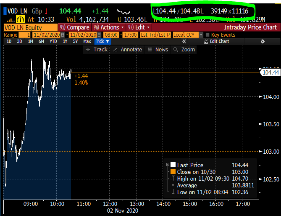The height and width of the screenshot is (216, 281).
Task: Click the 08:00 start time field
Action: [x=111, y=35]
